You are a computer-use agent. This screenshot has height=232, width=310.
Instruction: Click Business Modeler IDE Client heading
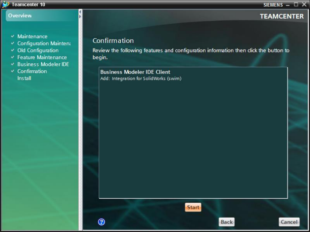(x=135, y=72)
